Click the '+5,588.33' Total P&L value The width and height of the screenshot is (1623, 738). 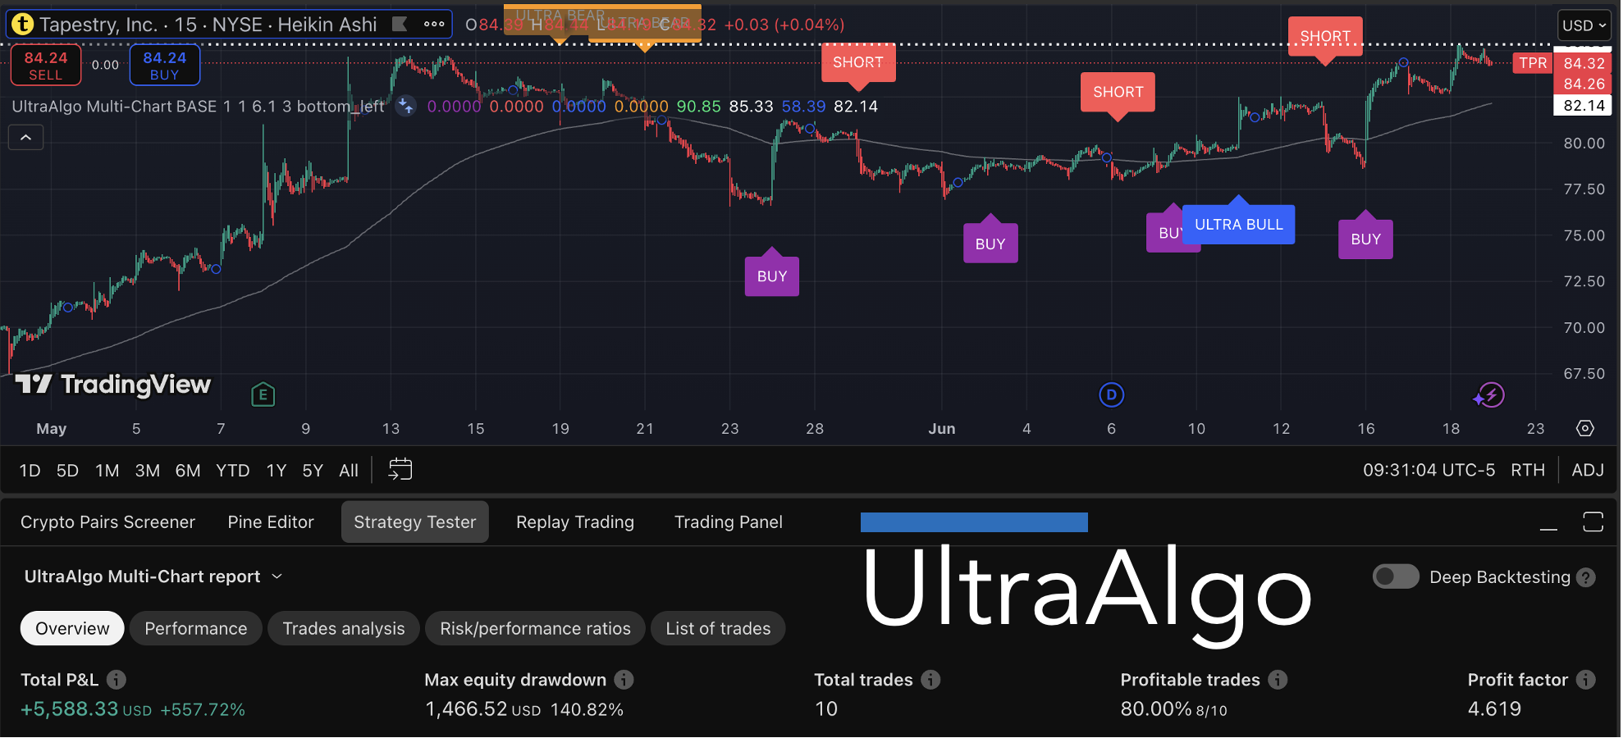click(70, 709)
